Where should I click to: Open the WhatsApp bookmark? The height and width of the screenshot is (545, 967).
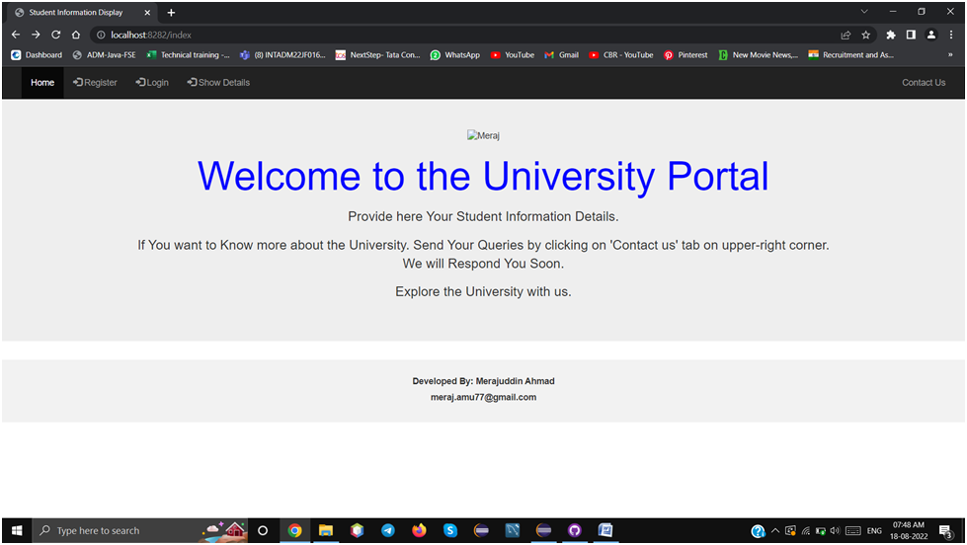point(455,55)
